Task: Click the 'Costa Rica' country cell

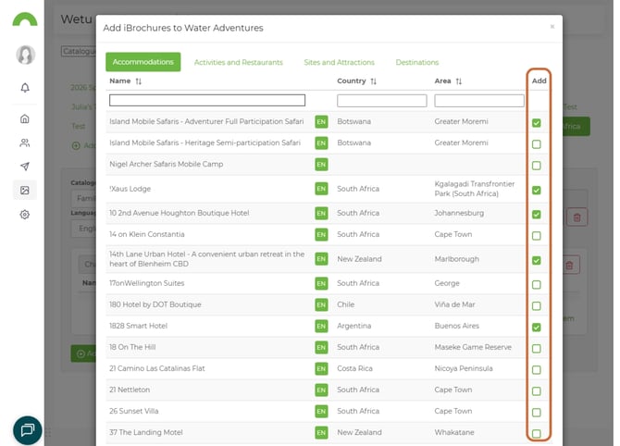Action: 354,368
